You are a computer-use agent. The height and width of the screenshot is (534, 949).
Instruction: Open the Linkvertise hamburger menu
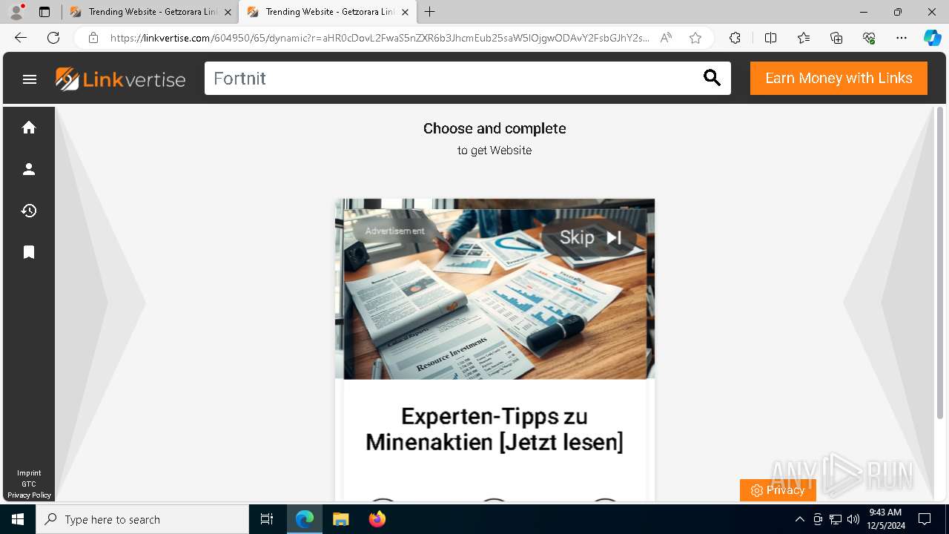tap(30, 79)
